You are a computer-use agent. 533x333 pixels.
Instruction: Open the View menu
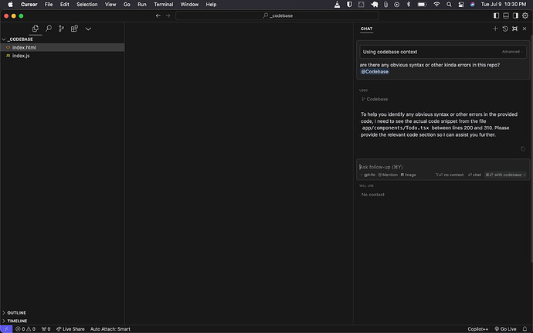coord(110,5)
